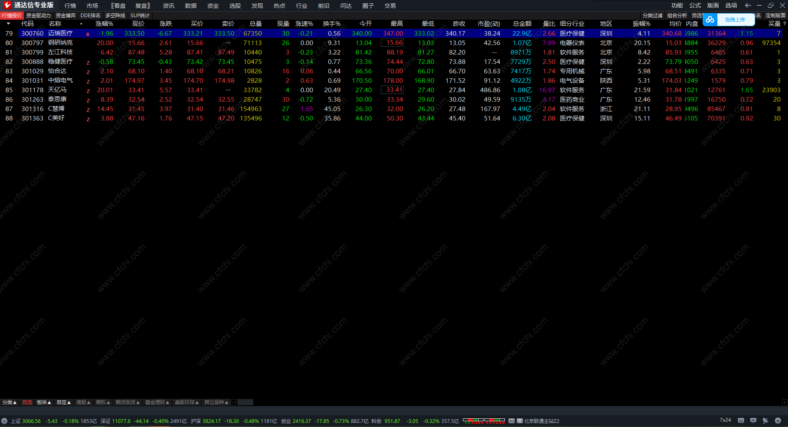The height and width of the screenshot is (427, 788).
Task: Sort by the 总金额 column header
Action: tap(522, 24)
